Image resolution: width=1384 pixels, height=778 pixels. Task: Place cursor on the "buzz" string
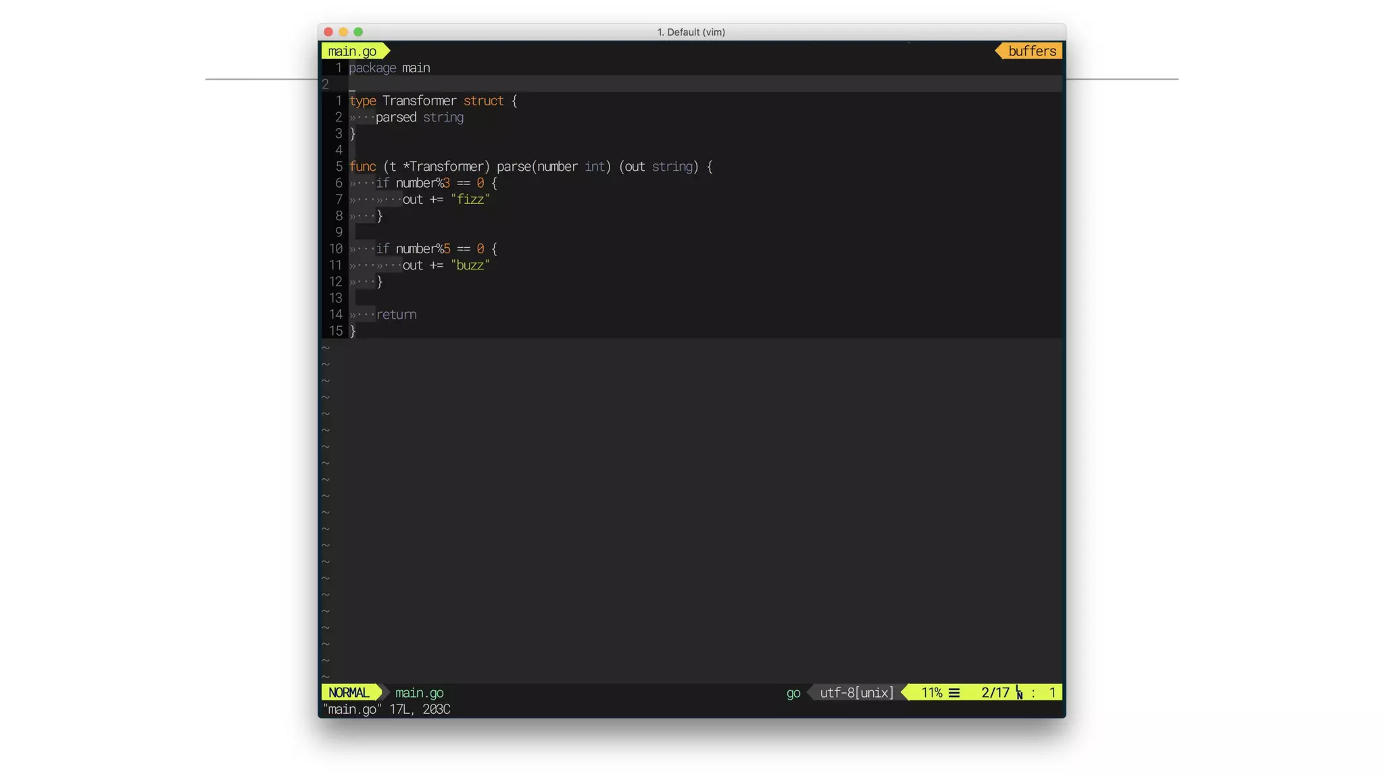(470, 265)
